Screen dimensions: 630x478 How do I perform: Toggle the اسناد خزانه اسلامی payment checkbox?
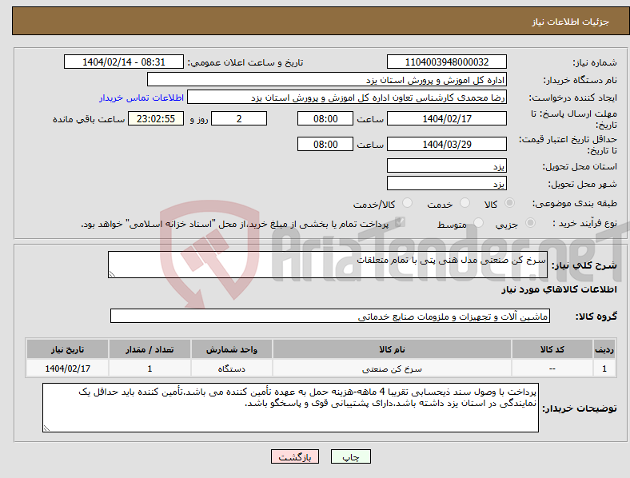(400, 222)
